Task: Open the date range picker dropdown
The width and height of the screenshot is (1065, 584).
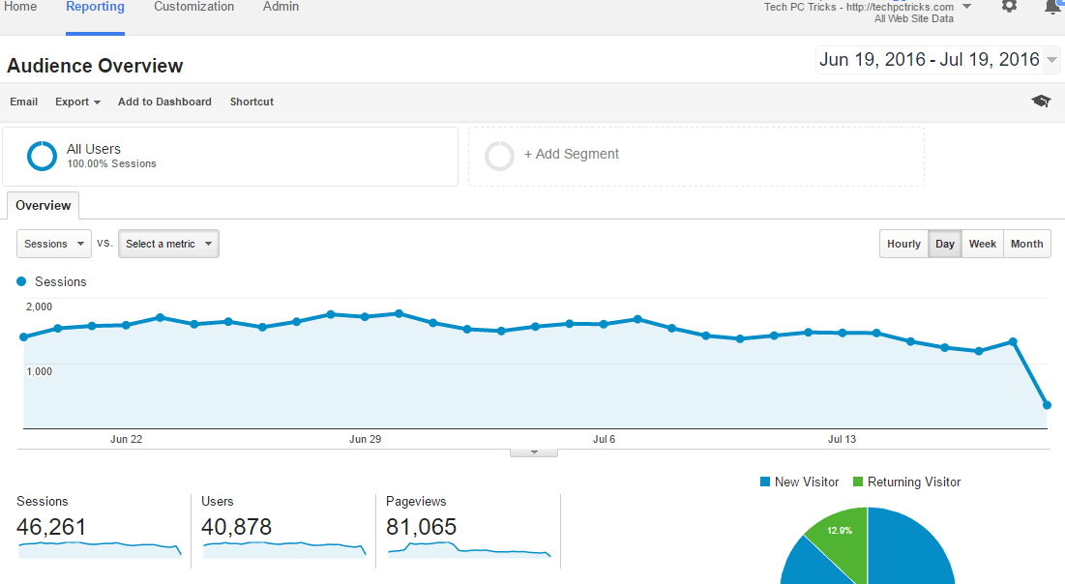Action: [x=937, y=60]
